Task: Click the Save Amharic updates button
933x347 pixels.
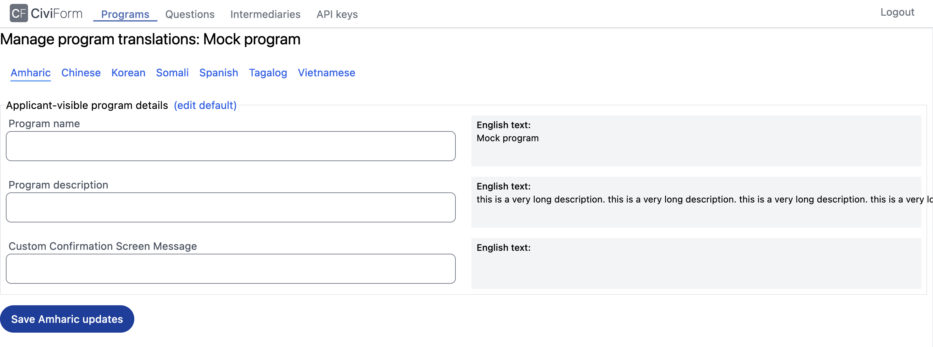Action: [67, 319]
